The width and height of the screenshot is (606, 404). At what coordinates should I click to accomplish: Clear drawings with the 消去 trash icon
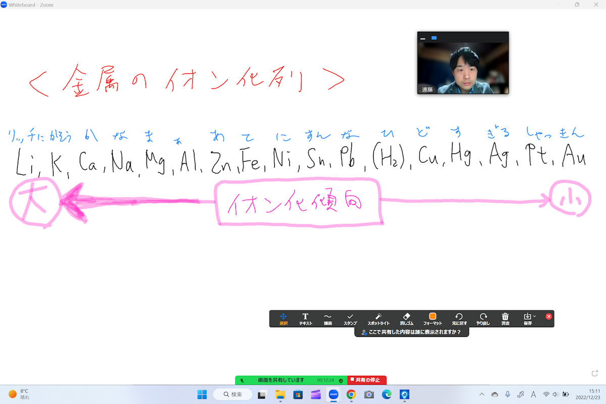[505, 318]
